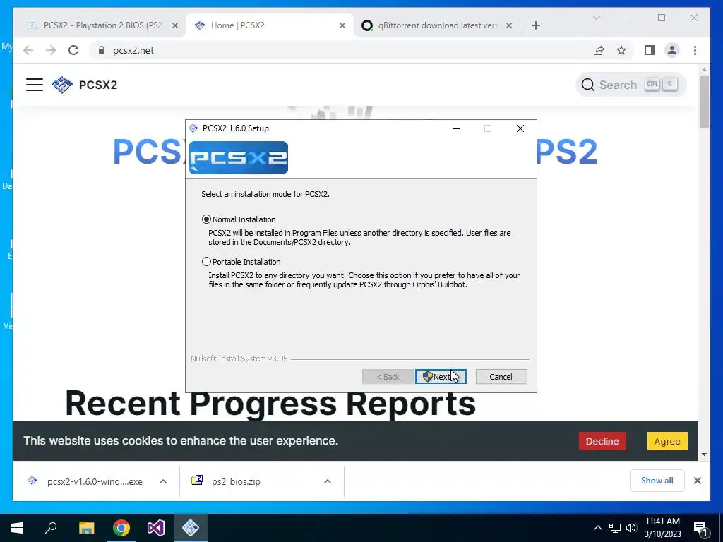Open Windows notification center

click(x=701, y=528)
